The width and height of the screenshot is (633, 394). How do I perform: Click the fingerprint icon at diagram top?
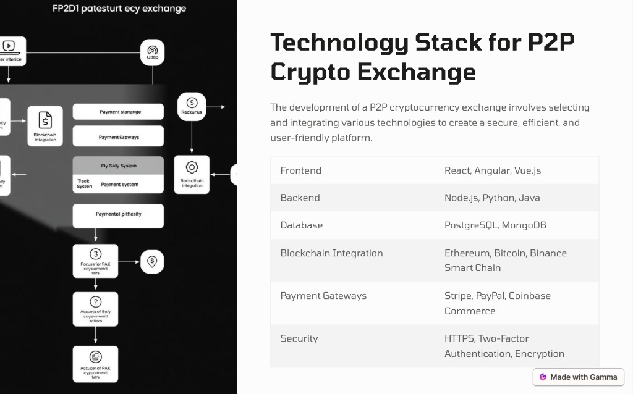(x=152, y=50)
